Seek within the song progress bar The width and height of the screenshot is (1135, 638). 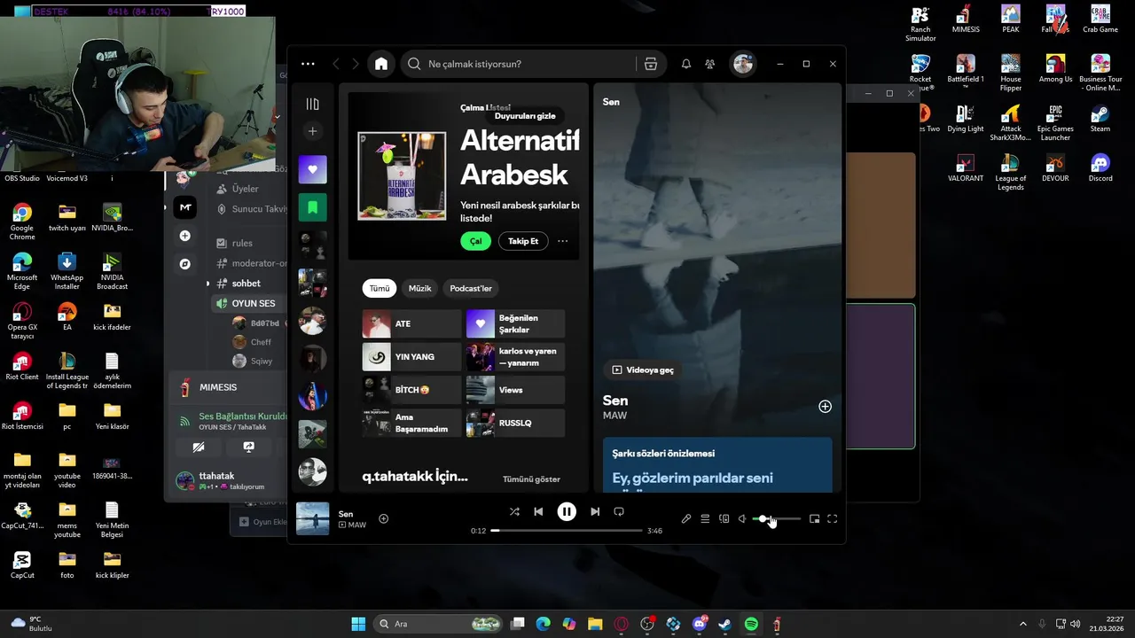[567, 531]
